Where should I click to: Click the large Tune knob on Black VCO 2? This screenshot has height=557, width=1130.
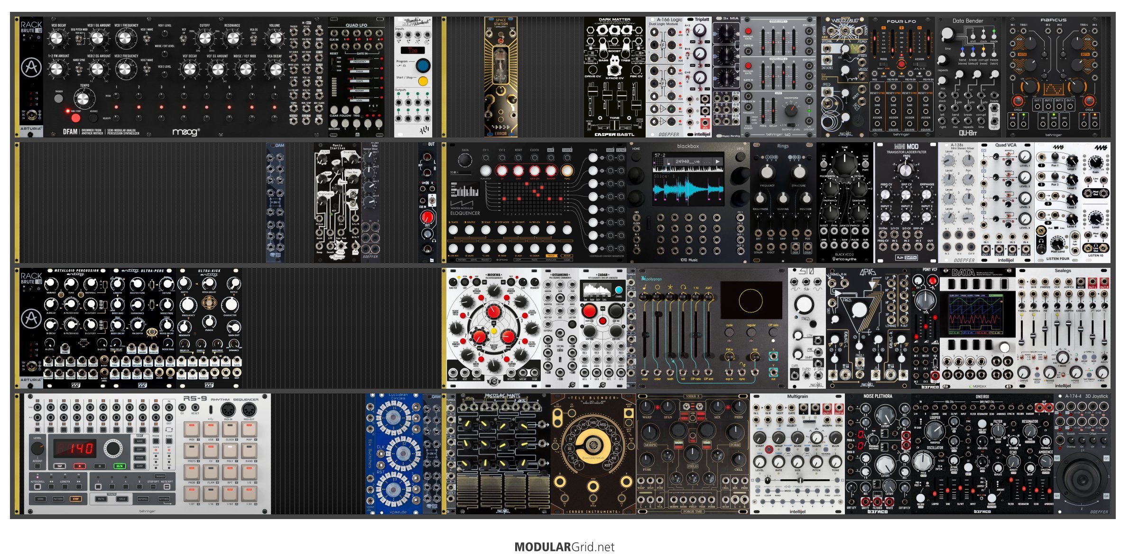pos(845,164)
